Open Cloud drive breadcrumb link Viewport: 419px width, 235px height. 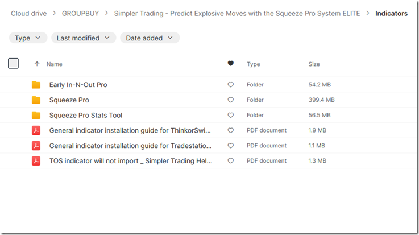tap(29, 13)
